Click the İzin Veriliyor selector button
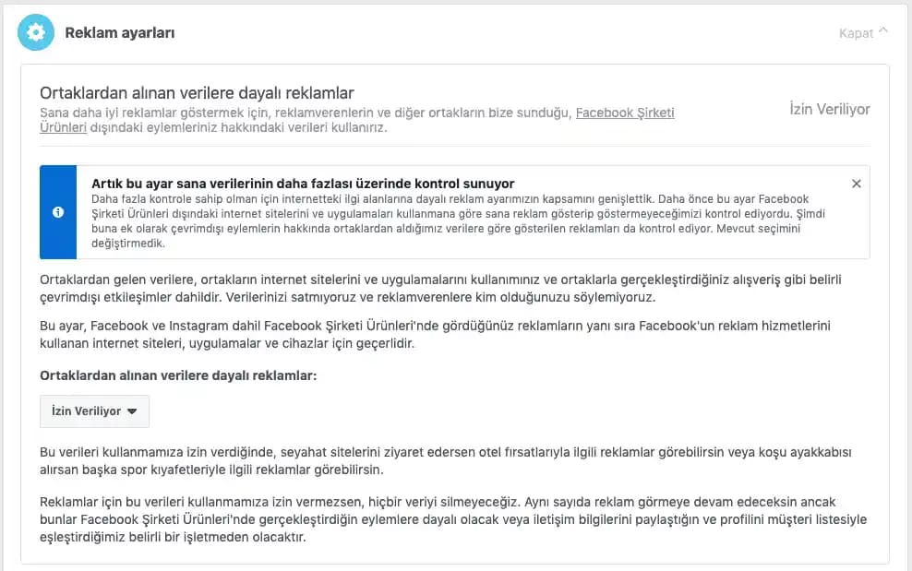 tap(94, 411)
